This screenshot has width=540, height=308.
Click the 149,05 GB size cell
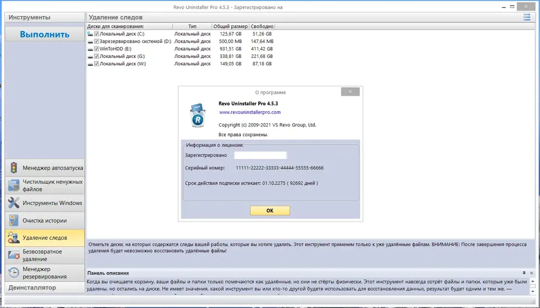tap(231, 64)
